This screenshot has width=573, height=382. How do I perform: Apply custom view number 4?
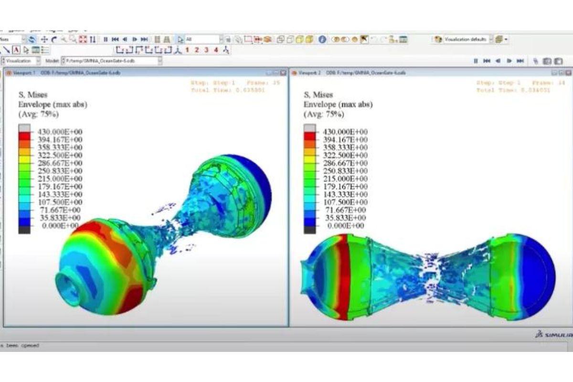[216, 50]
